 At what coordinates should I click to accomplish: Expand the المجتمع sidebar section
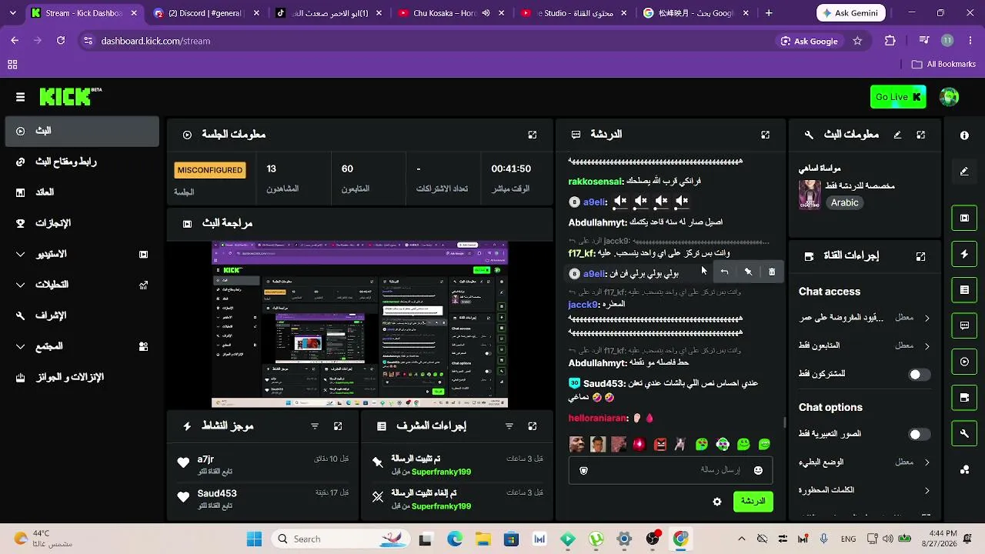[x=82, y=346]
